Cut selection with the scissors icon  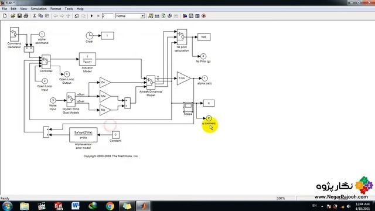coord(35,16)
